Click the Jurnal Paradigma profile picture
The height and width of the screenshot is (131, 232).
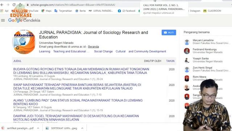point(24,42)
